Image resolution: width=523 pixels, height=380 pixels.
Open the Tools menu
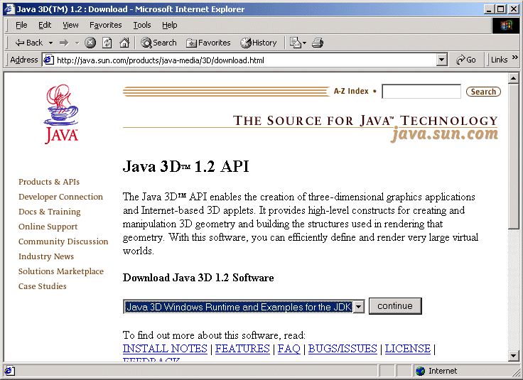click(142, 25)
